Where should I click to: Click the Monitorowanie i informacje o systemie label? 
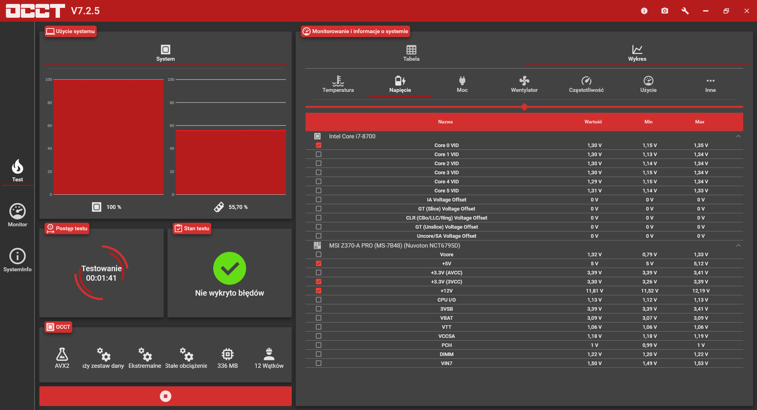[355, 31]
